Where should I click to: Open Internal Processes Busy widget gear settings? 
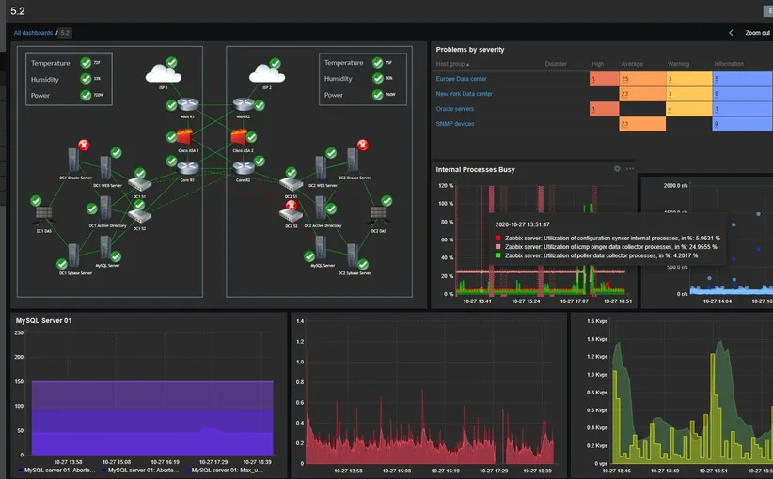pyautogui.click(x=617, y=169)
